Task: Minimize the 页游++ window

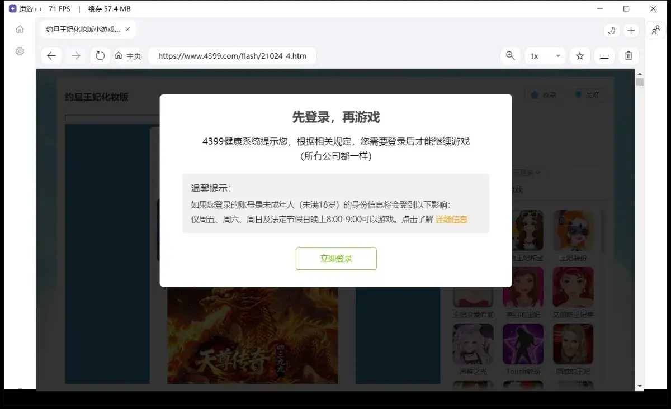Action: (599, 8)
